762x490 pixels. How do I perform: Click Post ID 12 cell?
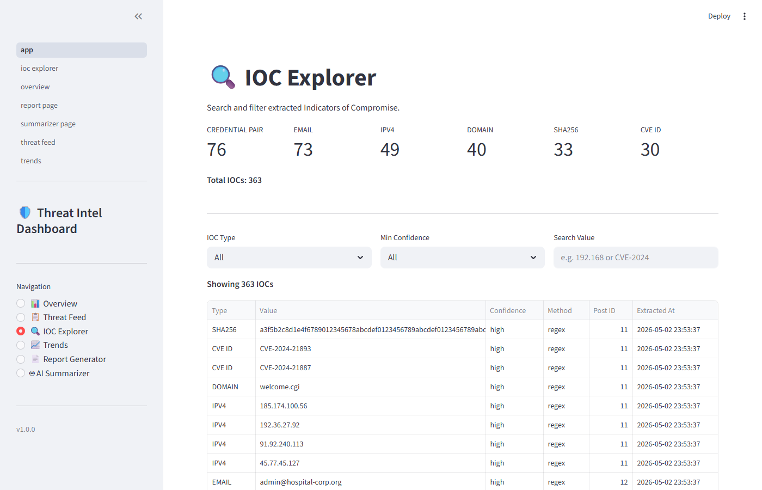tap(611, 482)
